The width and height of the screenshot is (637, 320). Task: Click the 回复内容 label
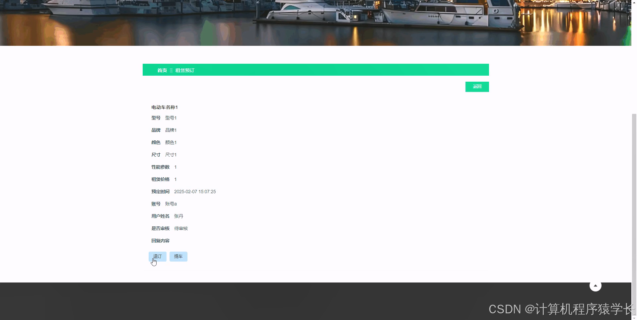tap(161, 241)
